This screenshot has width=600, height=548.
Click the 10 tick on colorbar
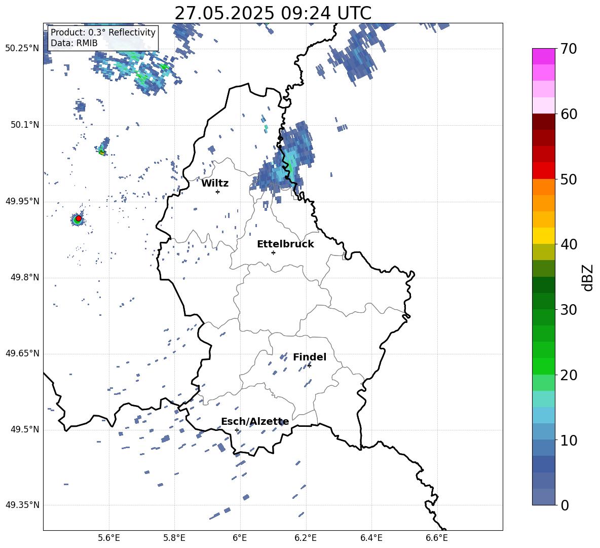coord(569,440)
